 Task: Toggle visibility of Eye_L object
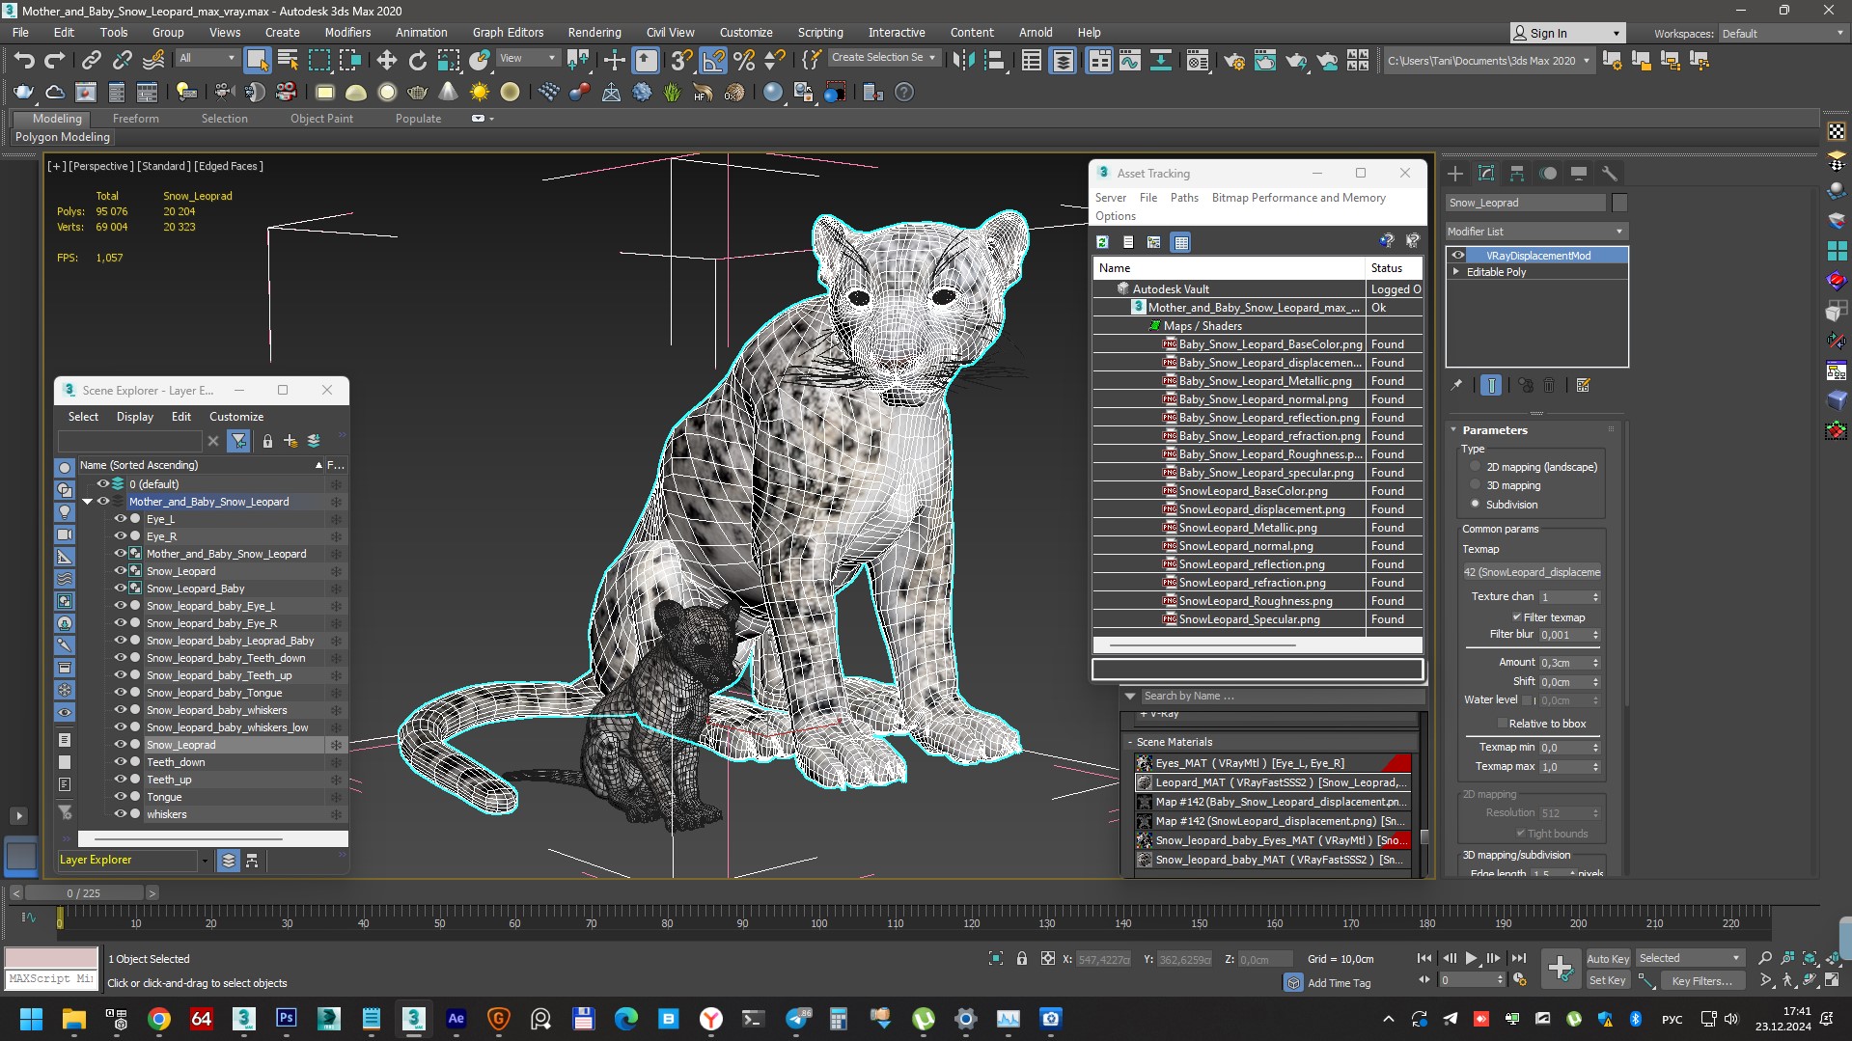point(121,519)
